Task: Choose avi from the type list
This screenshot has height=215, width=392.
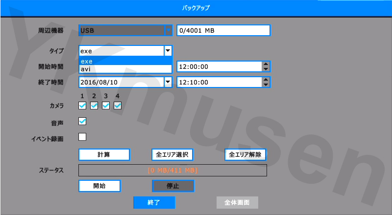Action: 125,69
